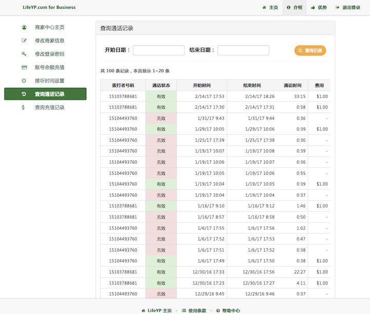Image resolution: width=370 pixels, height=314 pixels.
Task: Click end time 1/16/17 8:58
Action: [x=261, y=217]
